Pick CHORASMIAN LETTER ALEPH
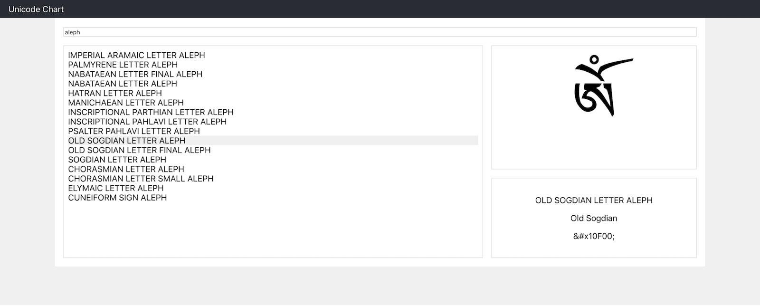The width and height of the screenshot is (760, 306). click(126, 169)
